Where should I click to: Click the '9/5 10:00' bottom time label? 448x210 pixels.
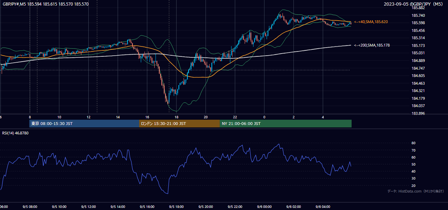59,207
